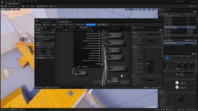Image resolution: width=198 pixels, height=111 pixels.
Task: Set mobility to Movable
Action: tap(188, 68)
